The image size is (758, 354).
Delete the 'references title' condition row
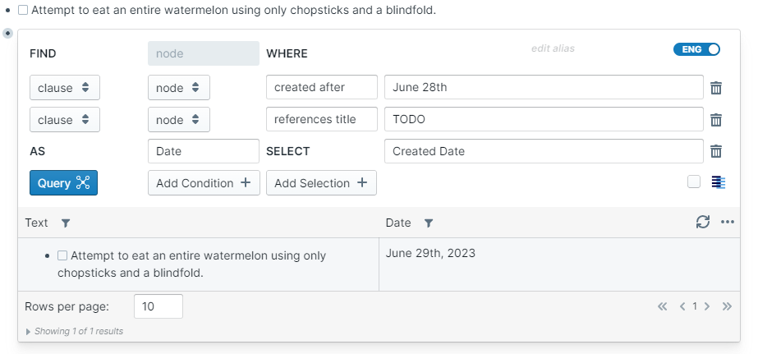tap(716, 120)
